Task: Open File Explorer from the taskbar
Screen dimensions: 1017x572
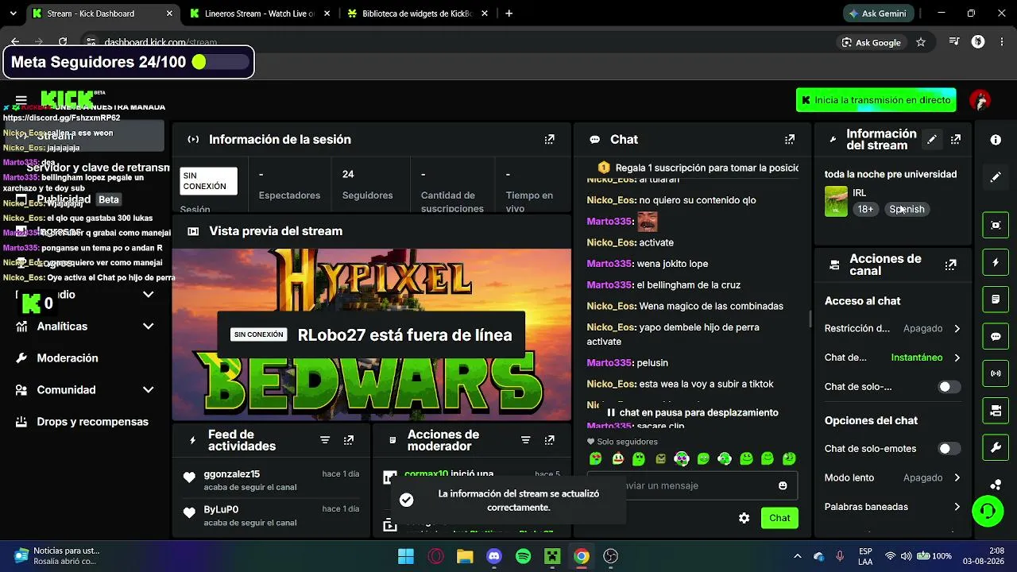Action: pyautogui.click(x=464, y=556)
